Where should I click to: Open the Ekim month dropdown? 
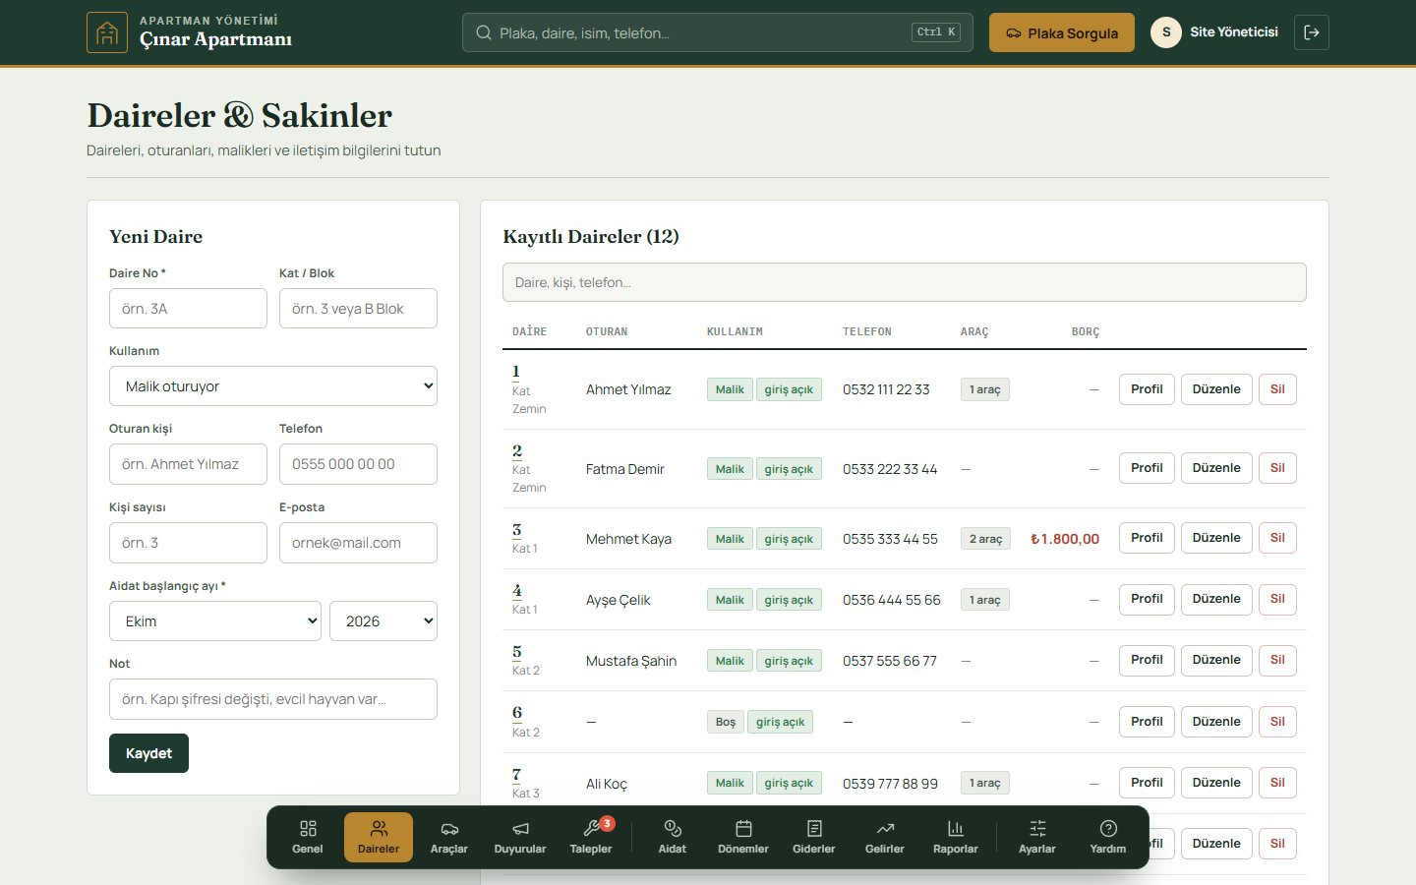click(x=215, y=621)
